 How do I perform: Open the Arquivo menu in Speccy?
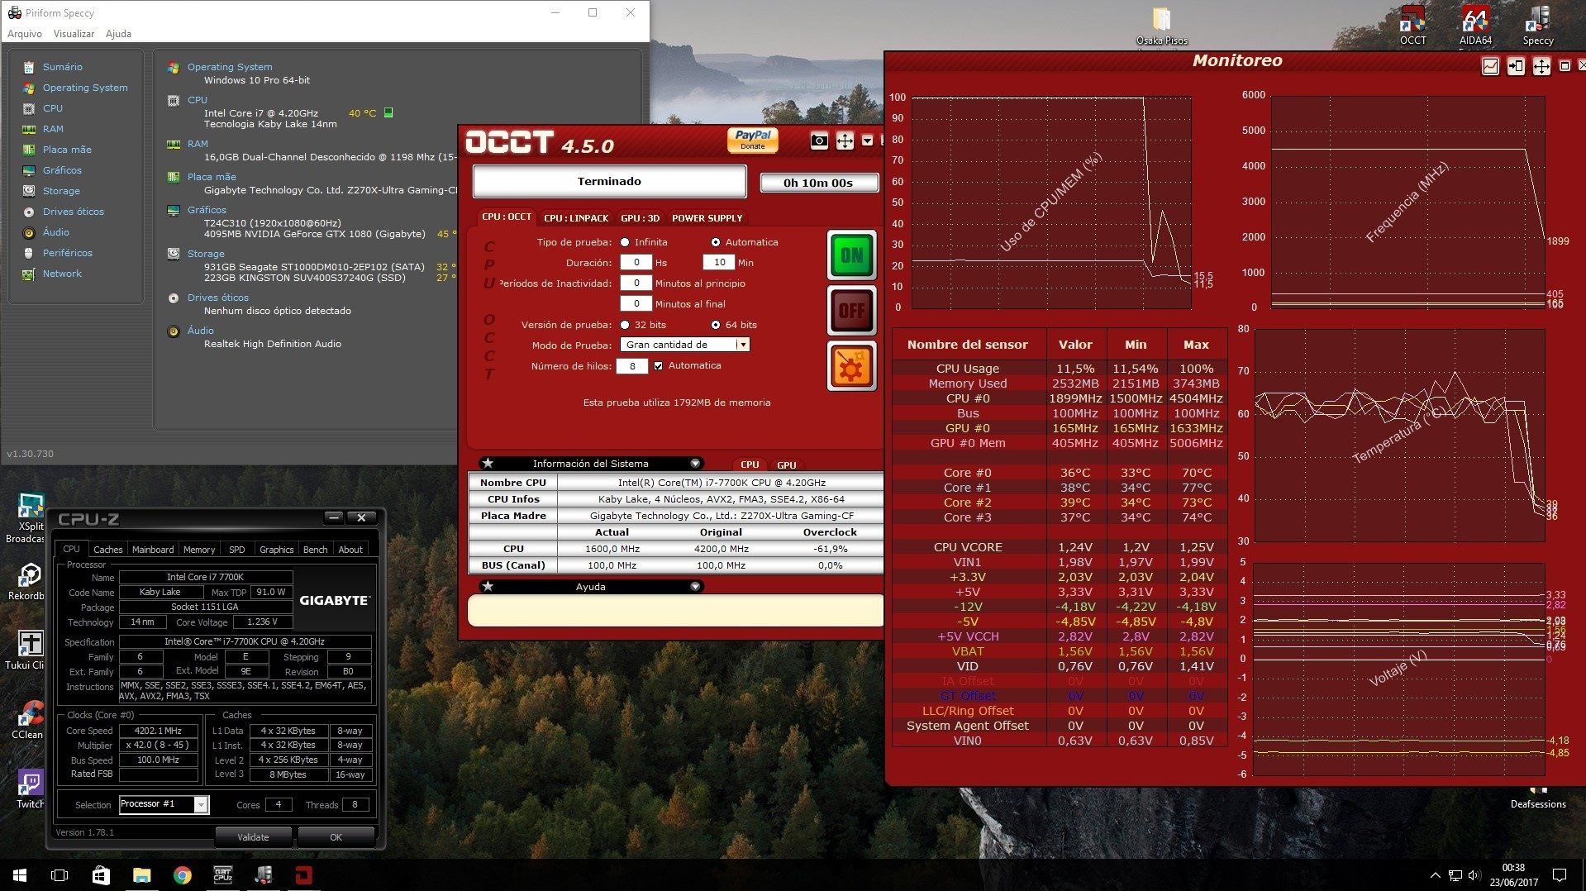(25, 34)
